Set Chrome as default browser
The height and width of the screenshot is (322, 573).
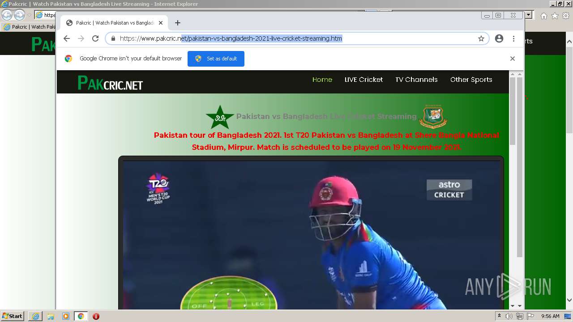[216, 59]
